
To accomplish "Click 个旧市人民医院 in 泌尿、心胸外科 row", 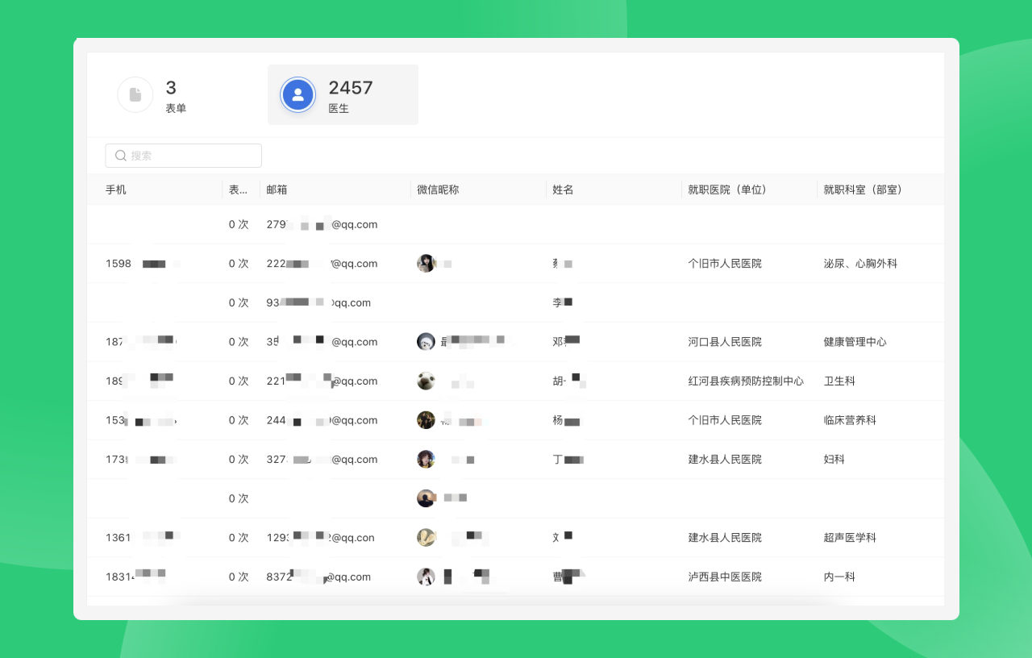I will click(x=725, y=264).
